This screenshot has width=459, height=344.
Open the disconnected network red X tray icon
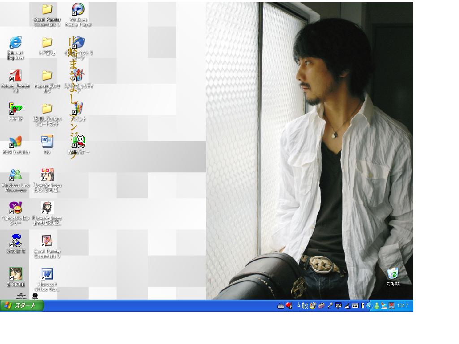[x=391, y=306]
